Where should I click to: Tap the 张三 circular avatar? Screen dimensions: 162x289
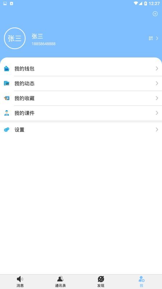15,38
